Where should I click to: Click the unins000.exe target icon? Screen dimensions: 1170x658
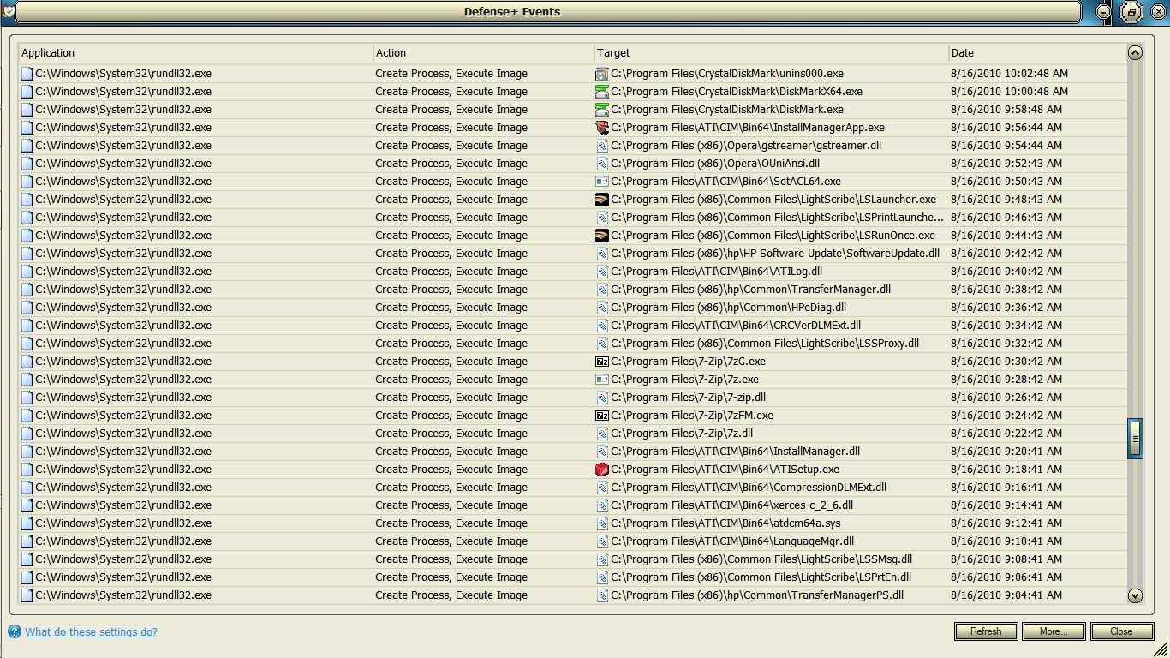pos(602,74)
